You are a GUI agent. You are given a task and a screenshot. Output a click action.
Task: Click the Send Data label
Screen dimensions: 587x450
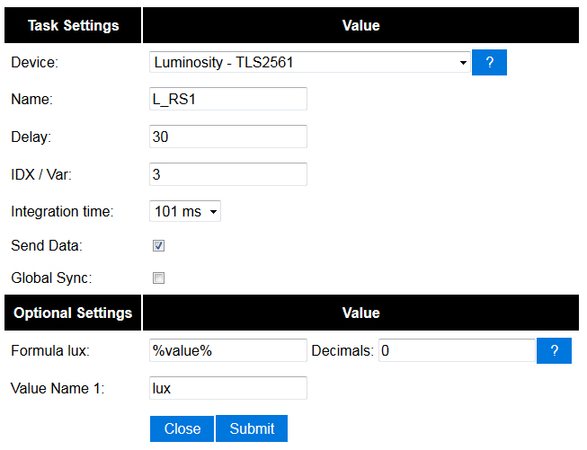click(x=47, y=246)
